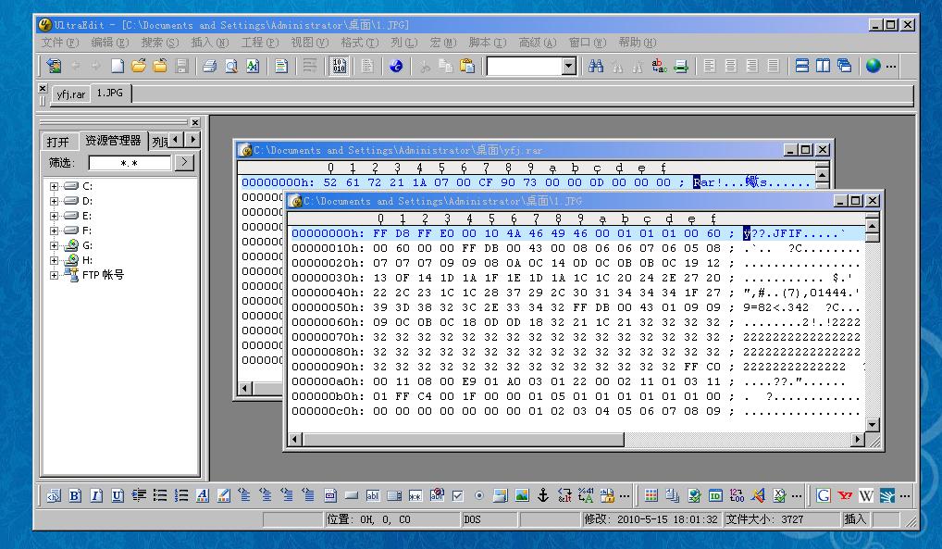The height and width of the screenshot is (549, 942).
Task: Click the Paste clipboard icon
Action: click(467, 66)
